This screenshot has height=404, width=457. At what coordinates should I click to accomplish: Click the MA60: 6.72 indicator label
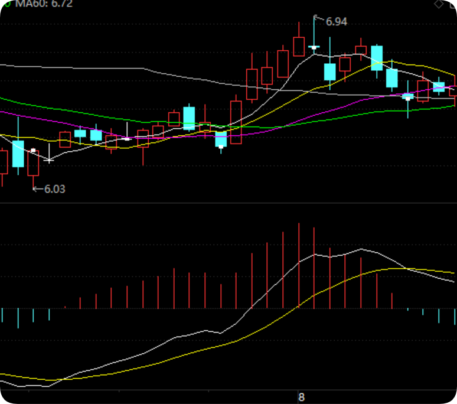(44, 4)
